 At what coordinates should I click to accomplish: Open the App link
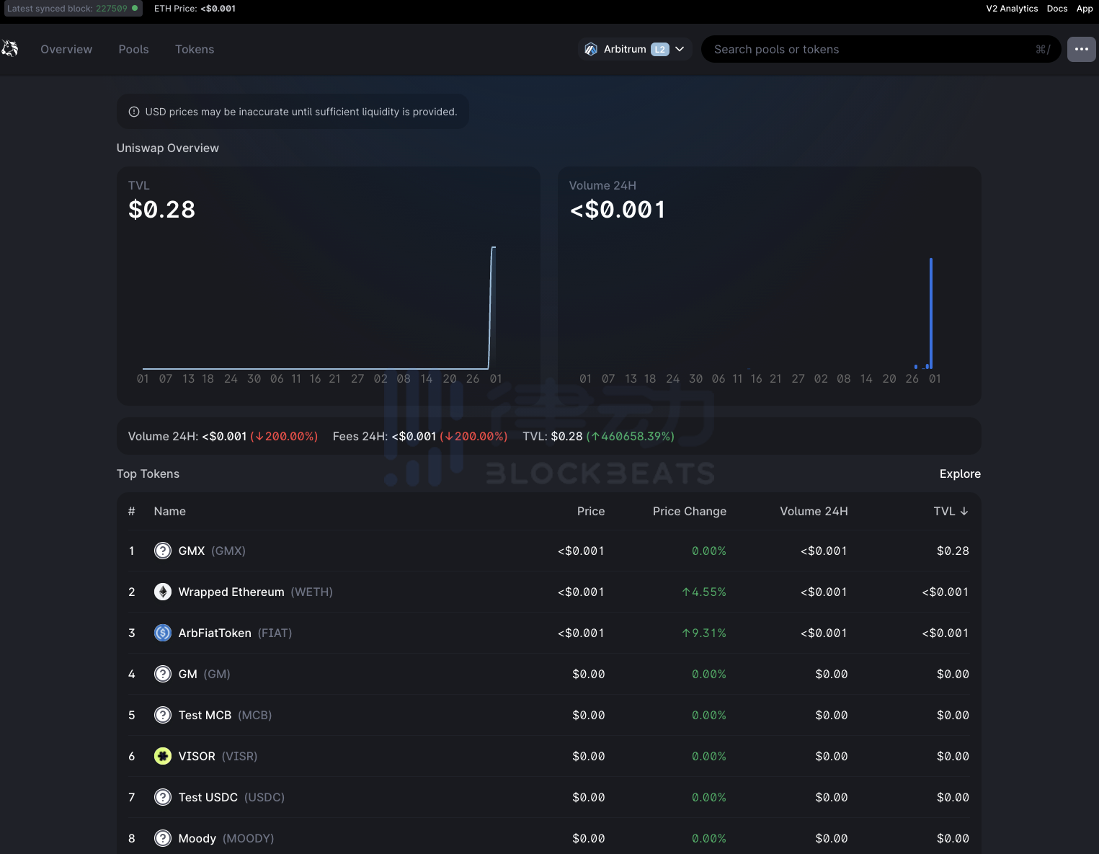1085,9
